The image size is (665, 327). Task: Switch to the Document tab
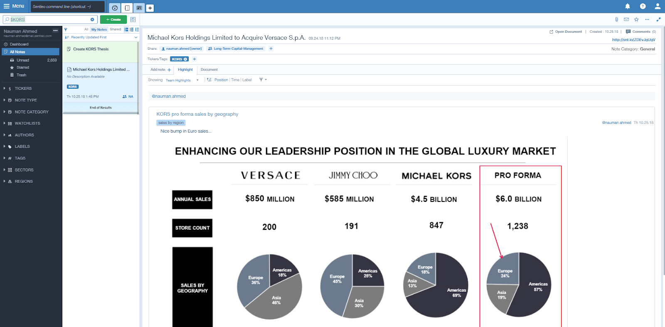(x=209, y=70)
